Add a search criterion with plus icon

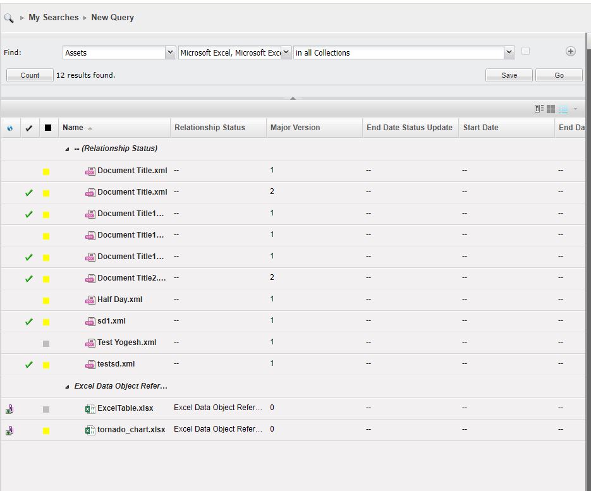[571, 51]
